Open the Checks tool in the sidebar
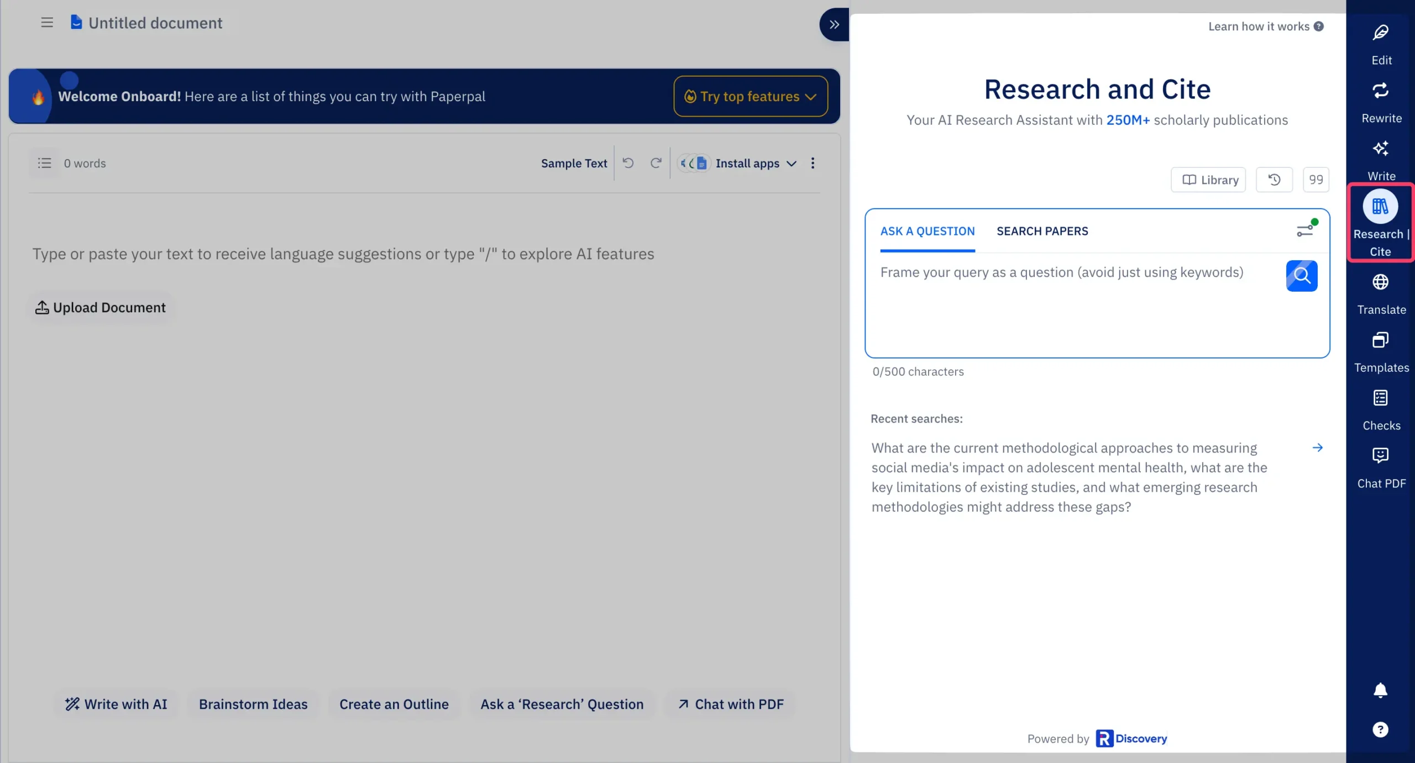The image size is (1415, 763). coord(1381,411)
